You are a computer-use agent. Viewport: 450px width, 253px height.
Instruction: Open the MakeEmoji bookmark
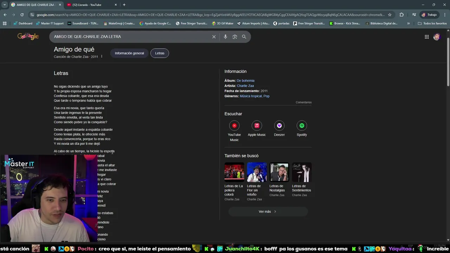point(119,24)
